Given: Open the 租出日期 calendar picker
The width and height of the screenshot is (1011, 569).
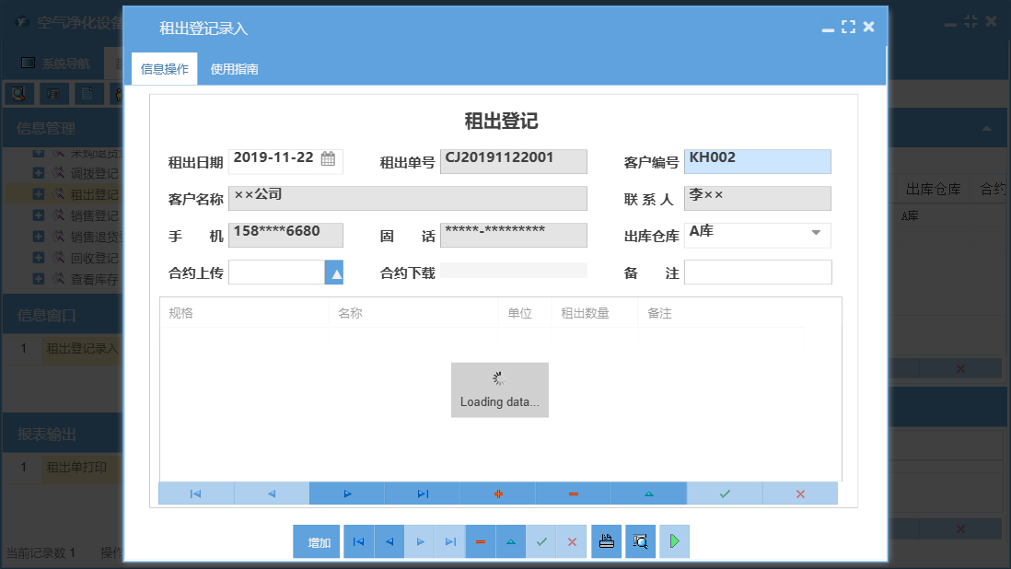Looking at the screenshot, I should [327, 157].
